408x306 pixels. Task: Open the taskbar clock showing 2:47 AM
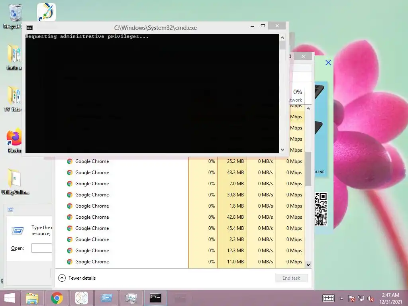pyautogui.click(x=390, y=298)
